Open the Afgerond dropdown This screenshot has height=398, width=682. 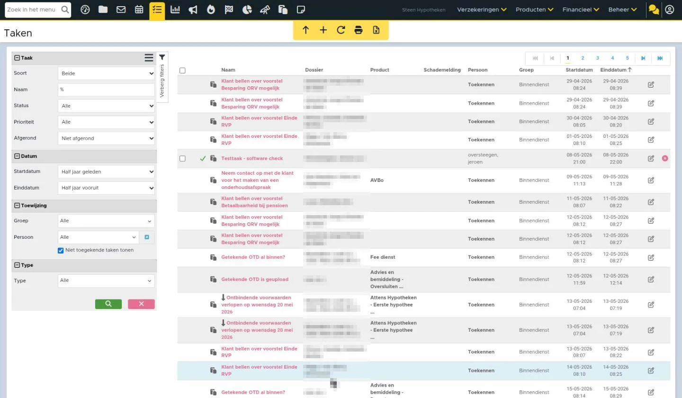pyautogui.click(x=106, y=138)
